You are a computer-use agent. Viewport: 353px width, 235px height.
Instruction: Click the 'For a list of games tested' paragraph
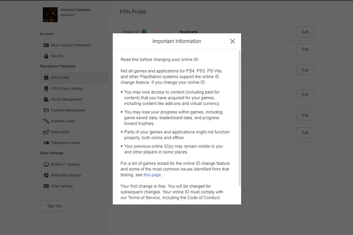pos(175,169)
